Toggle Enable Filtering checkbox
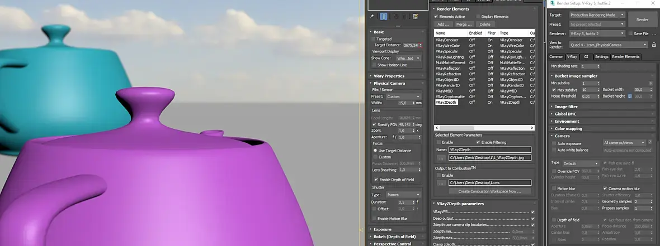The height and width of the screenshot is (246, 660). click(478, 142)
